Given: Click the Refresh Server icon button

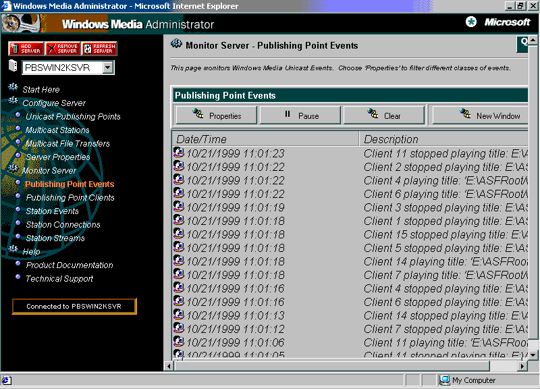Looking at the screenshot, I should (x=99, y=49).
